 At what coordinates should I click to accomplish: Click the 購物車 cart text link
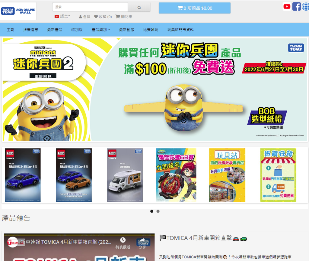click(x=126, y=17)
